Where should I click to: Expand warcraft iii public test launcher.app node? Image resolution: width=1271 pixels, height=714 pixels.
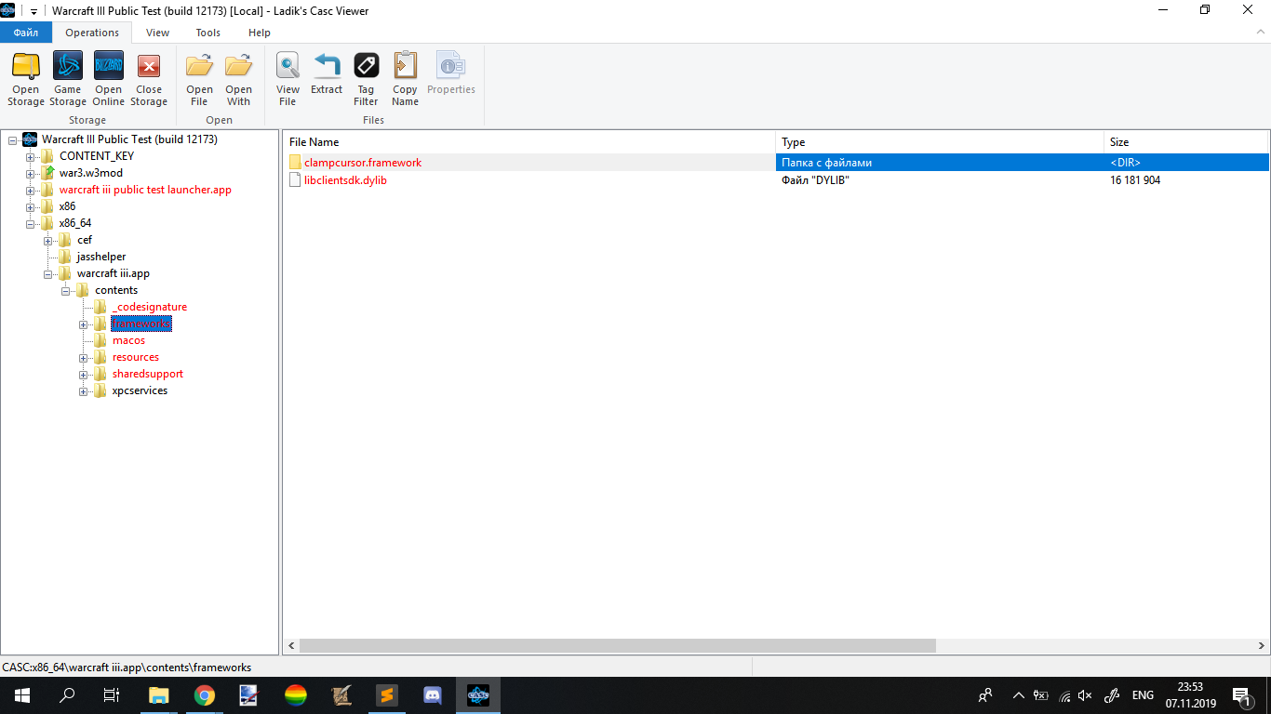click(x=30, y=191)
